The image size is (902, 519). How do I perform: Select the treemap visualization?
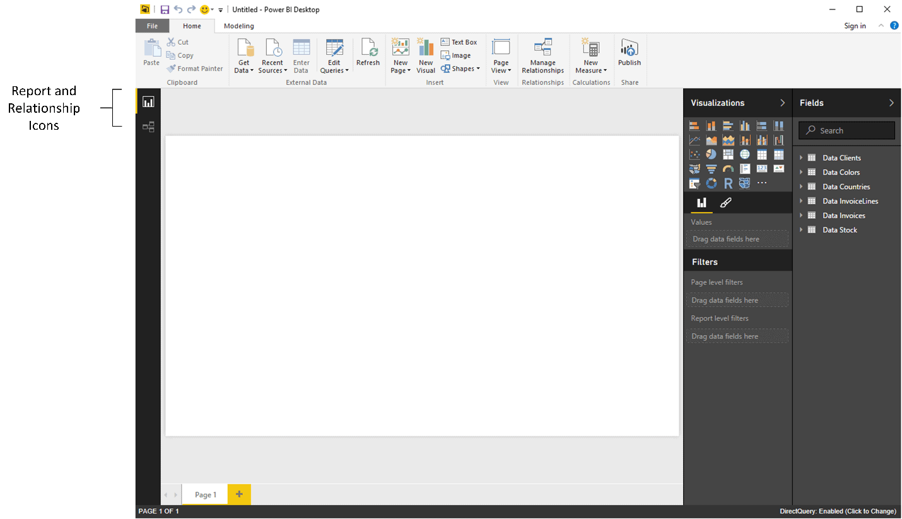728,154
